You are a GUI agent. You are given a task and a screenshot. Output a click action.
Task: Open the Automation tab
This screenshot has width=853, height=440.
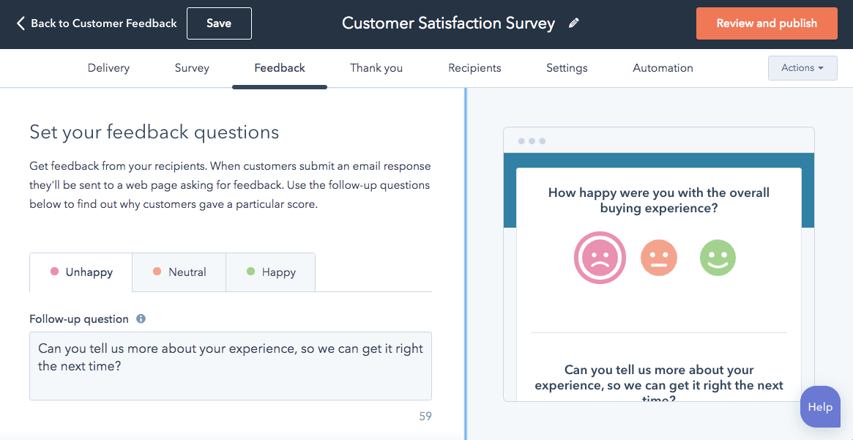point(662,67)
